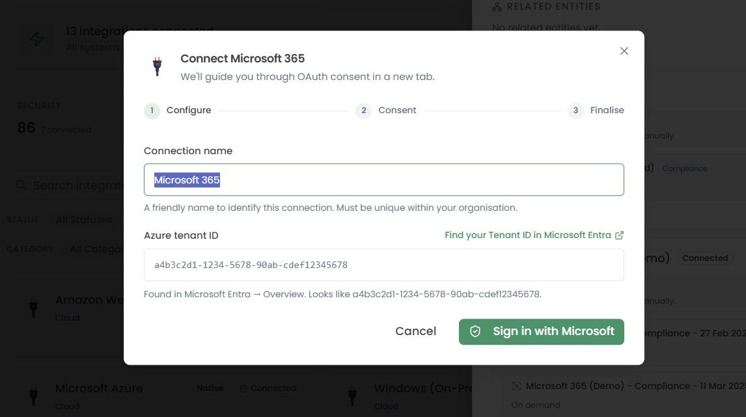Click the Azure tenant ID input field
The height and width of the screenshot is (417, 746).
point(384,265)
